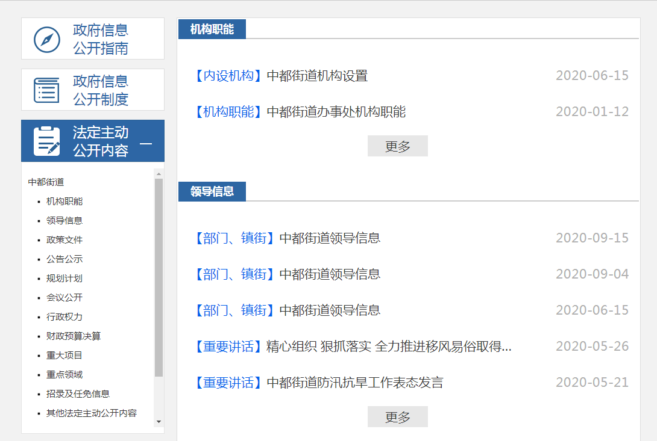Select 中都街道 tree root
The image size is (657, 441).
pyautogui.click(x=46, y=182)
